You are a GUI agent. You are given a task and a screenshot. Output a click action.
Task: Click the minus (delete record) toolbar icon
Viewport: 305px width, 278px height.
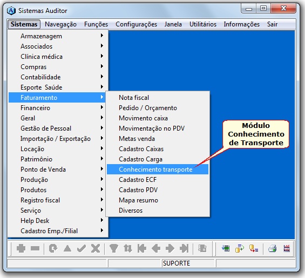point(35,248)
